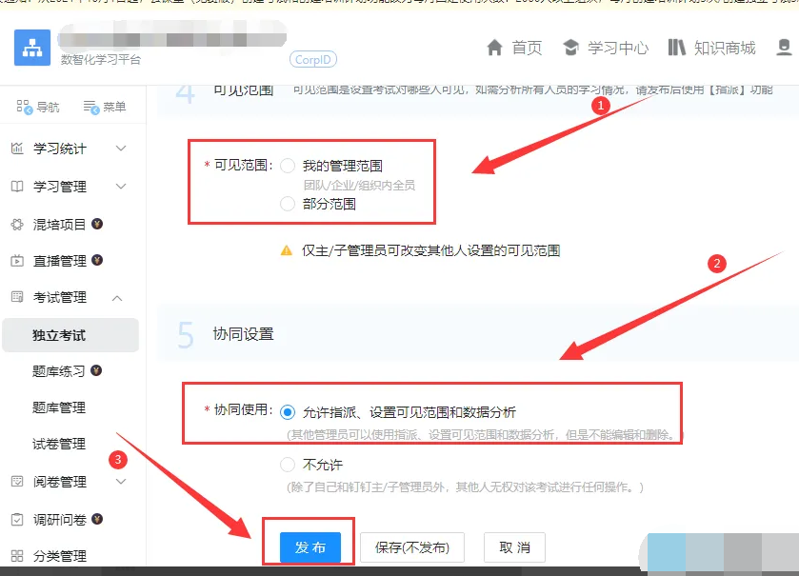This screenshot has height=576, width=799.
Task: Select 允许指派 collaboration radio option
Action: point(288,412)
